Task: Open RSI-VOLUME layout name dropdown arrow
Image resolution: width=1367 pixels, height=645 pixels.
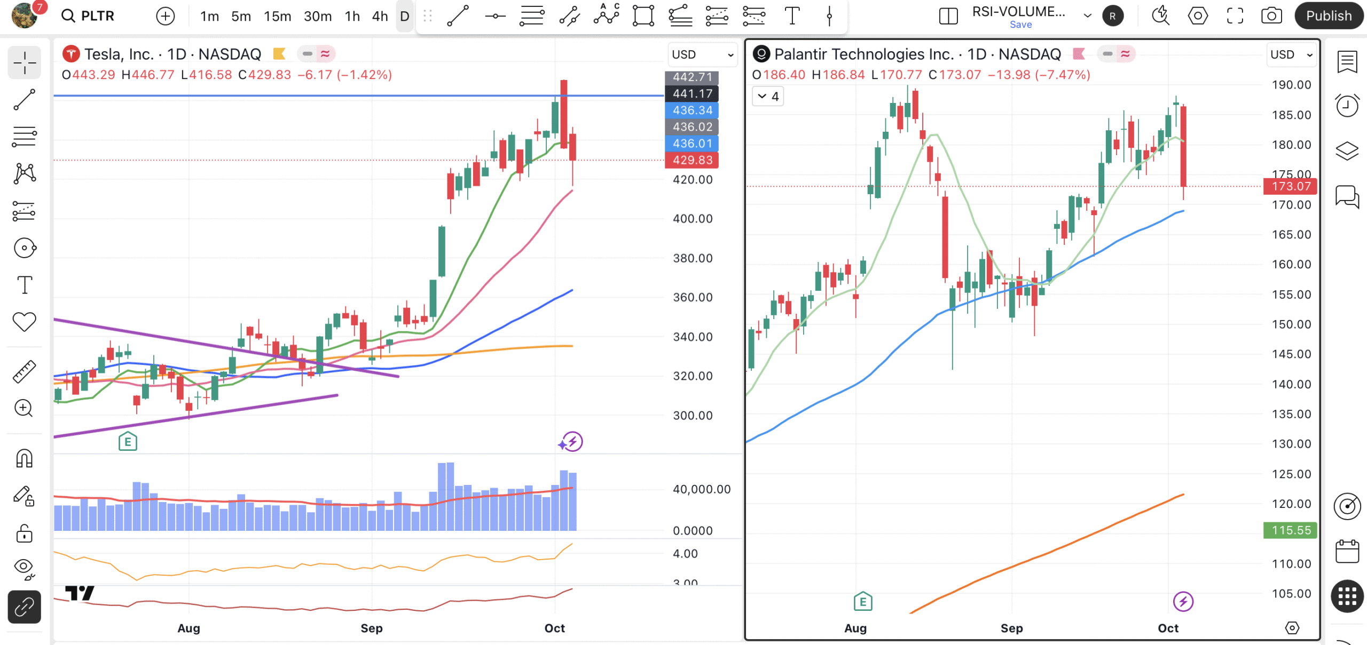Action: [x=1087, y=15]
